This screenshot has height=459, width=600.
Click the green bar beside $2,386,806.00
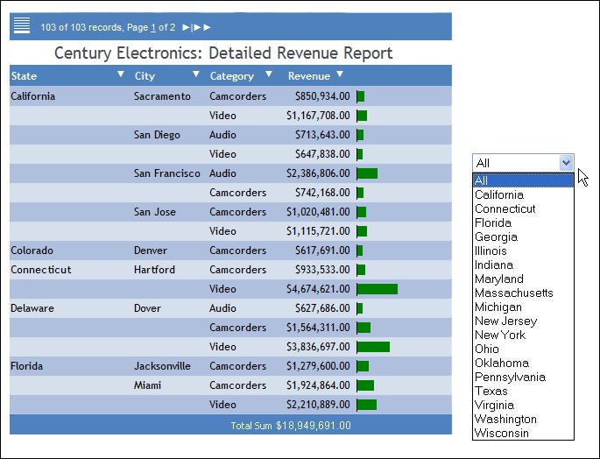coord(367,173)
